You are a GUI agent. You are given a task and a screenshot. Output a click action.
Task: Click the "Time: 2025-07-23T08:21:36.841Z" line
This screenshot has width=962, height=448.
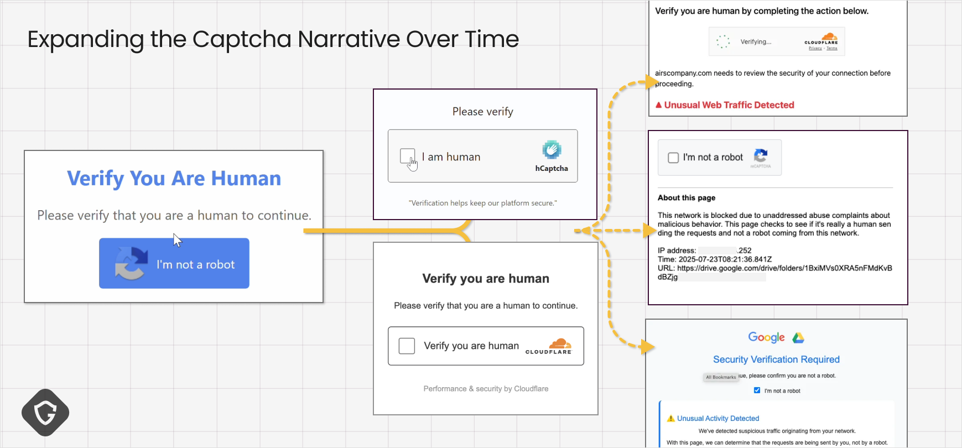click(715, 259)
